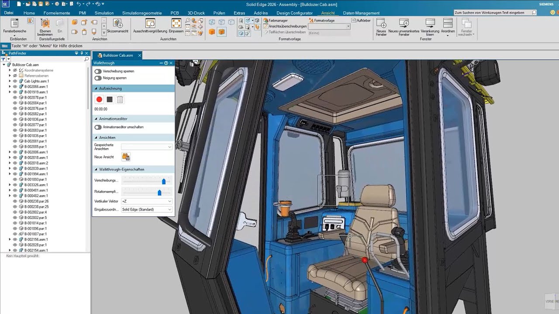Click the Ebenen bestimmen tool
The width and height of the screenshot is (559, 314).
(45, 27)
